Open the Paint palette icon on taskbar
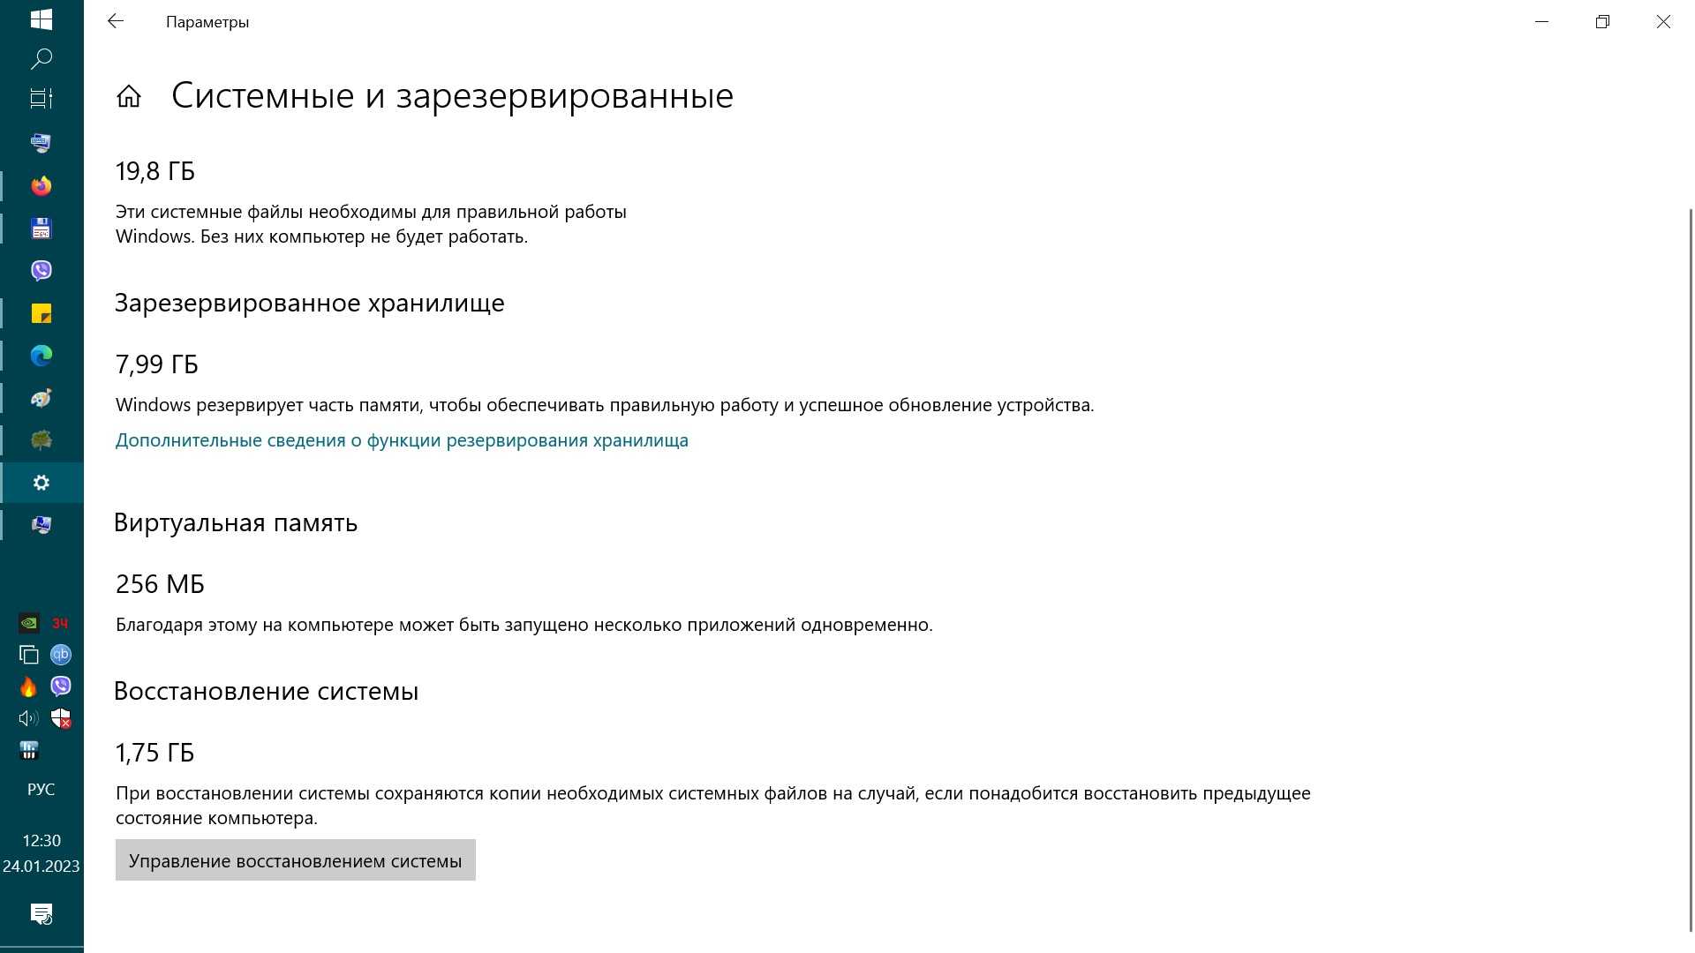This screenshot has height=953, width=1695. (41, 398)
